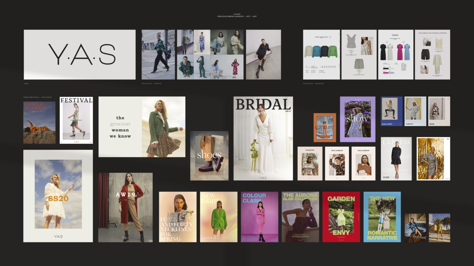Open the 'Colour Clash' pink cover
The width and height of the screenshot is (474, 266).
[x=260, y=217]
